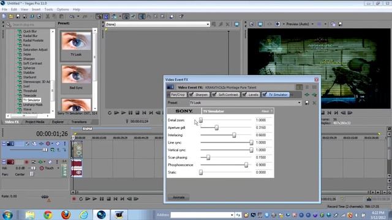This screenshot has width=392, height=220.
Task: Go to start of timeline
Action: [x=115, y=199]
